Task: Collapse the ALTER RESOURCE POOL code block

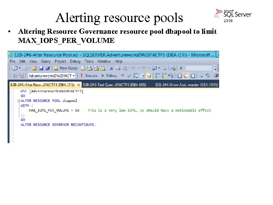Action: tap(19, 101)
